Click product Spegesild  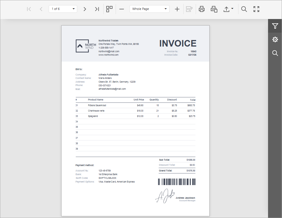coord(93,116)
